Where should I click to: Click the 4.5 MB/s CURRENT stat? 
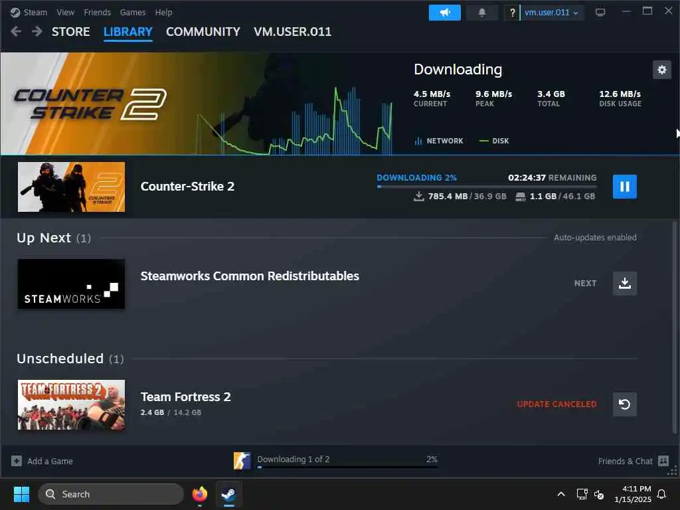[x=432, y=98]
